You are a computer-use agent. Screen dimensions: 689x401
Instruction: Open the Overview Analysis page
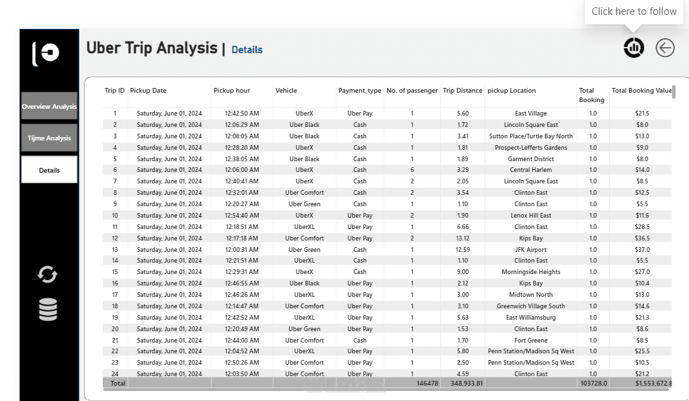[x=49, y=106]
